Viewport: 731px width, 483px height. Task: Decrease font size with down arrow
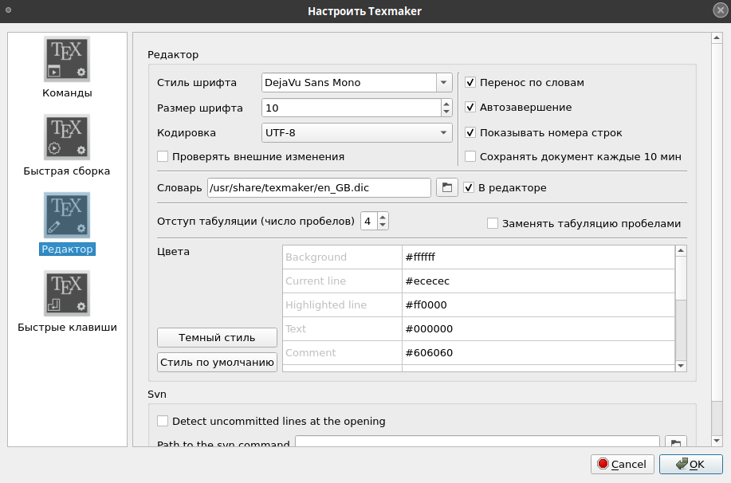[446, 112]
